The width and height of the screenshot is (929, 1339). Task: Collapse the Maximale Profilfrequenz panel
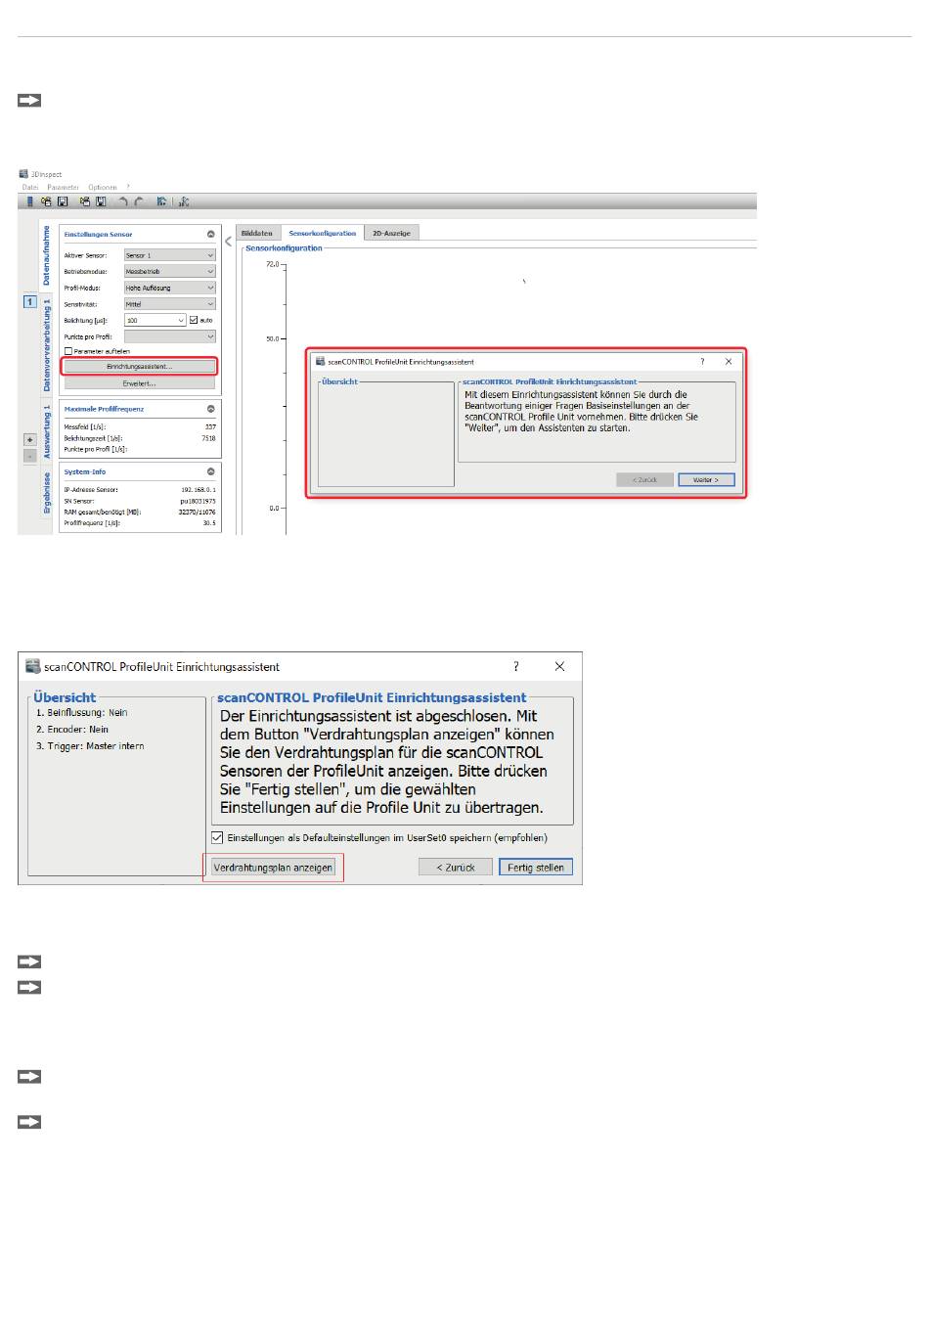(210, 409)
